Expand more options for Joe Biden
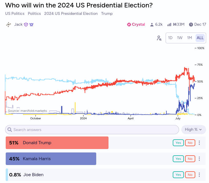The height and width of the screenshot is (183, 209). tap(199, 175)
